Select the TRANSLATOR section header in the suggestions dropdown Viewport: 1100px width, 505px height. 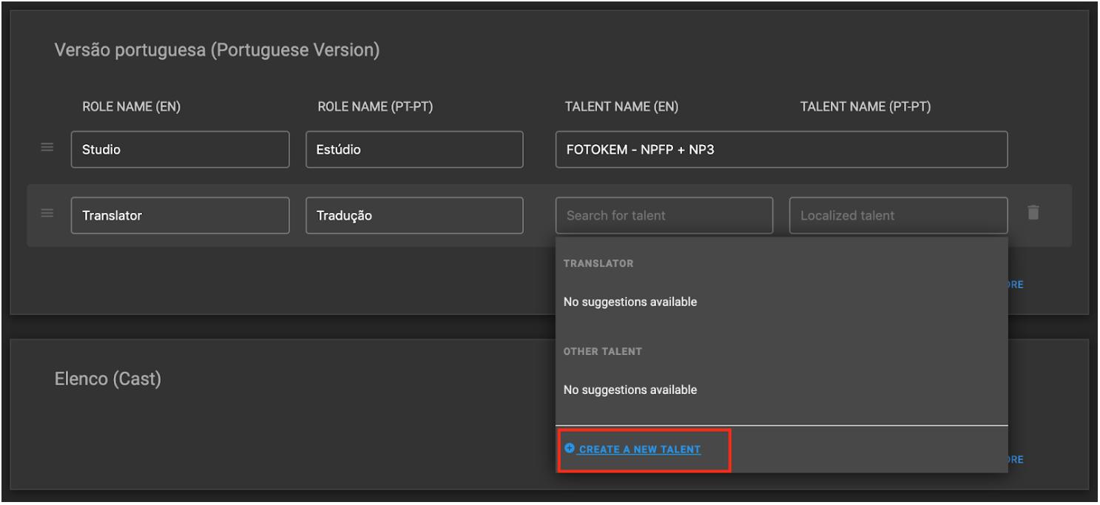pos(598,263)
